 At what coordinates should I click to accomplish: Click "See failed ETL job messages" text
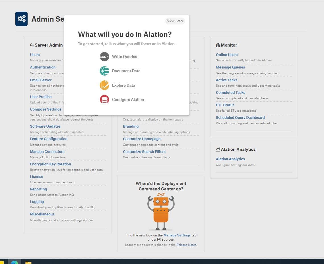click(236, 111)
